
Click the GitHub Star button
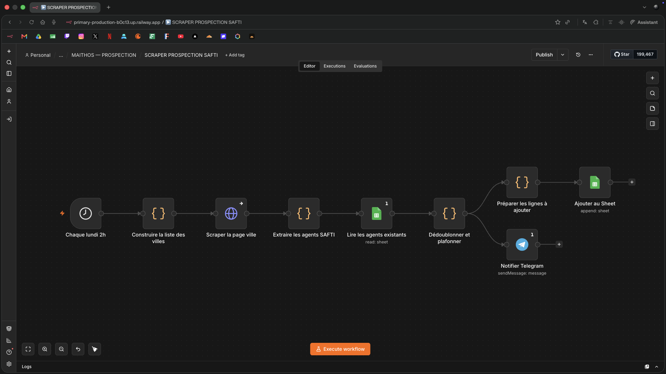click(622, 54)
